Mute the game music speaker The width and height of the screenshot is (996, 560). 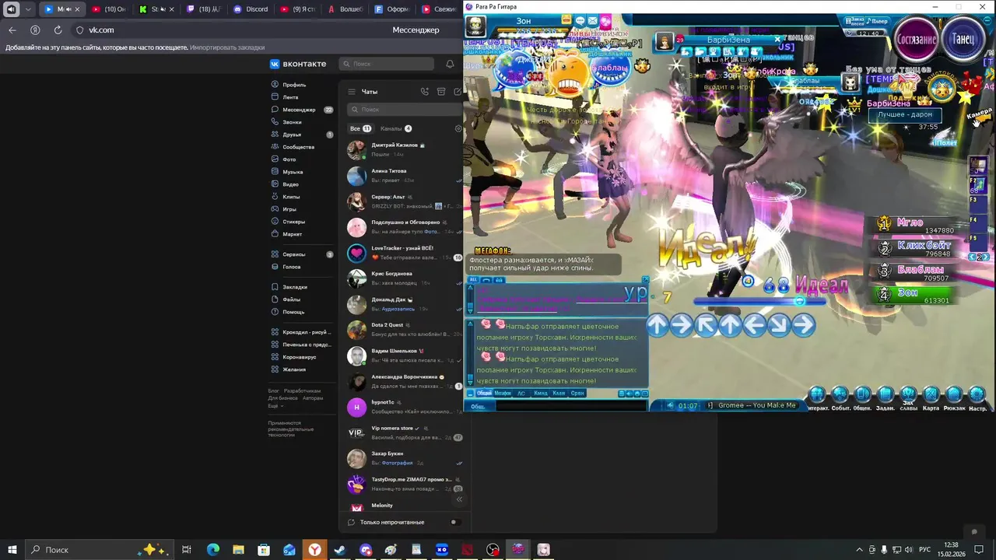point(670,405)
